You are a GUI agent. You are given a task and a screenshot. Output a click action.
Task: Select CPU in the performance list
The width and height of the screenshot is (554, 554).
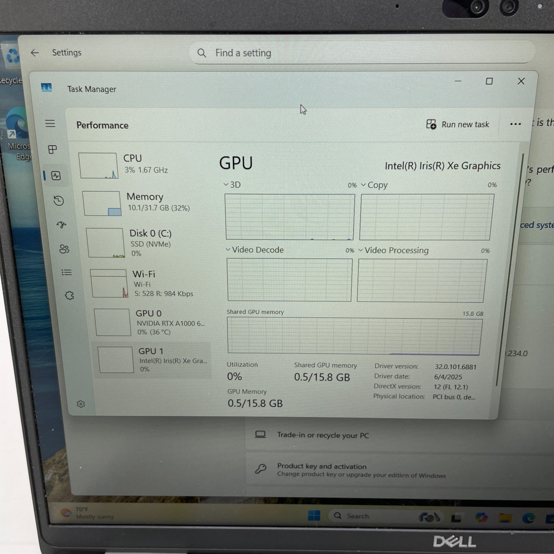coord(140,164)
